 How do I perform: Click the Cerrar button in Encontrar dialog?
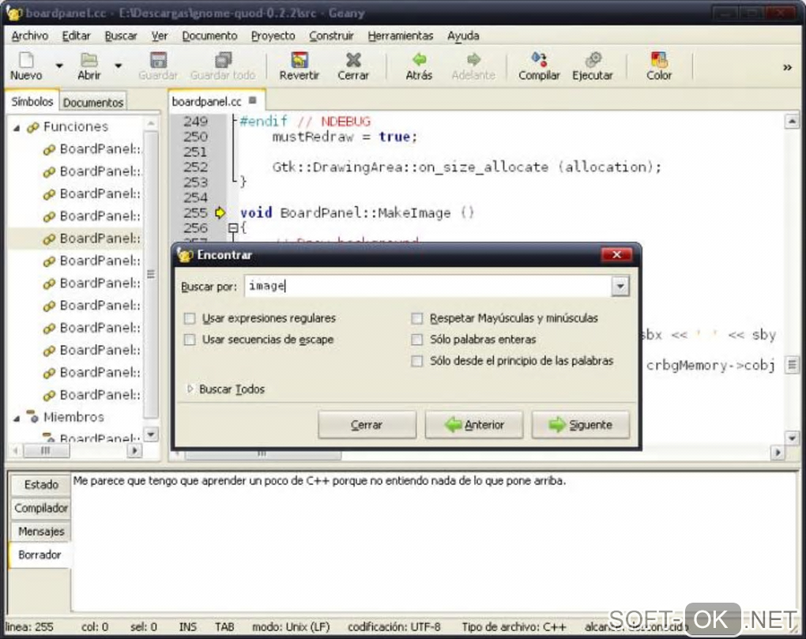pos(367,425)
